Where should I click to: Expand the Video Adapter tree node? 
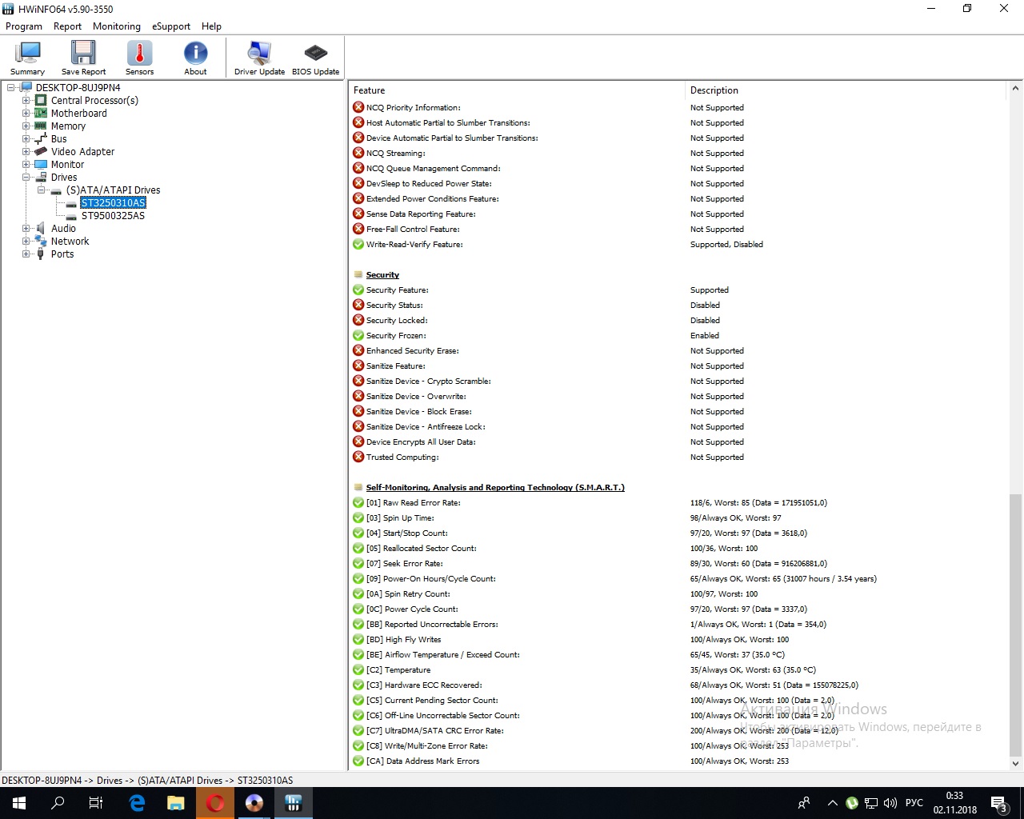coord(26,152)
